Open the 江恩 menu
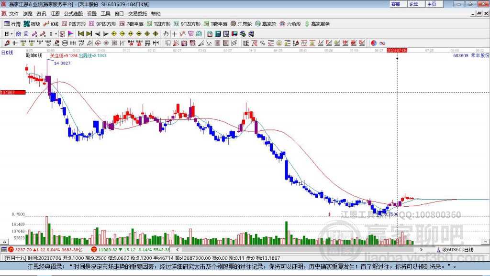Image resolution: width=490 pixels, height=276 pixels. pyautogui.click(x=55, y=13)
